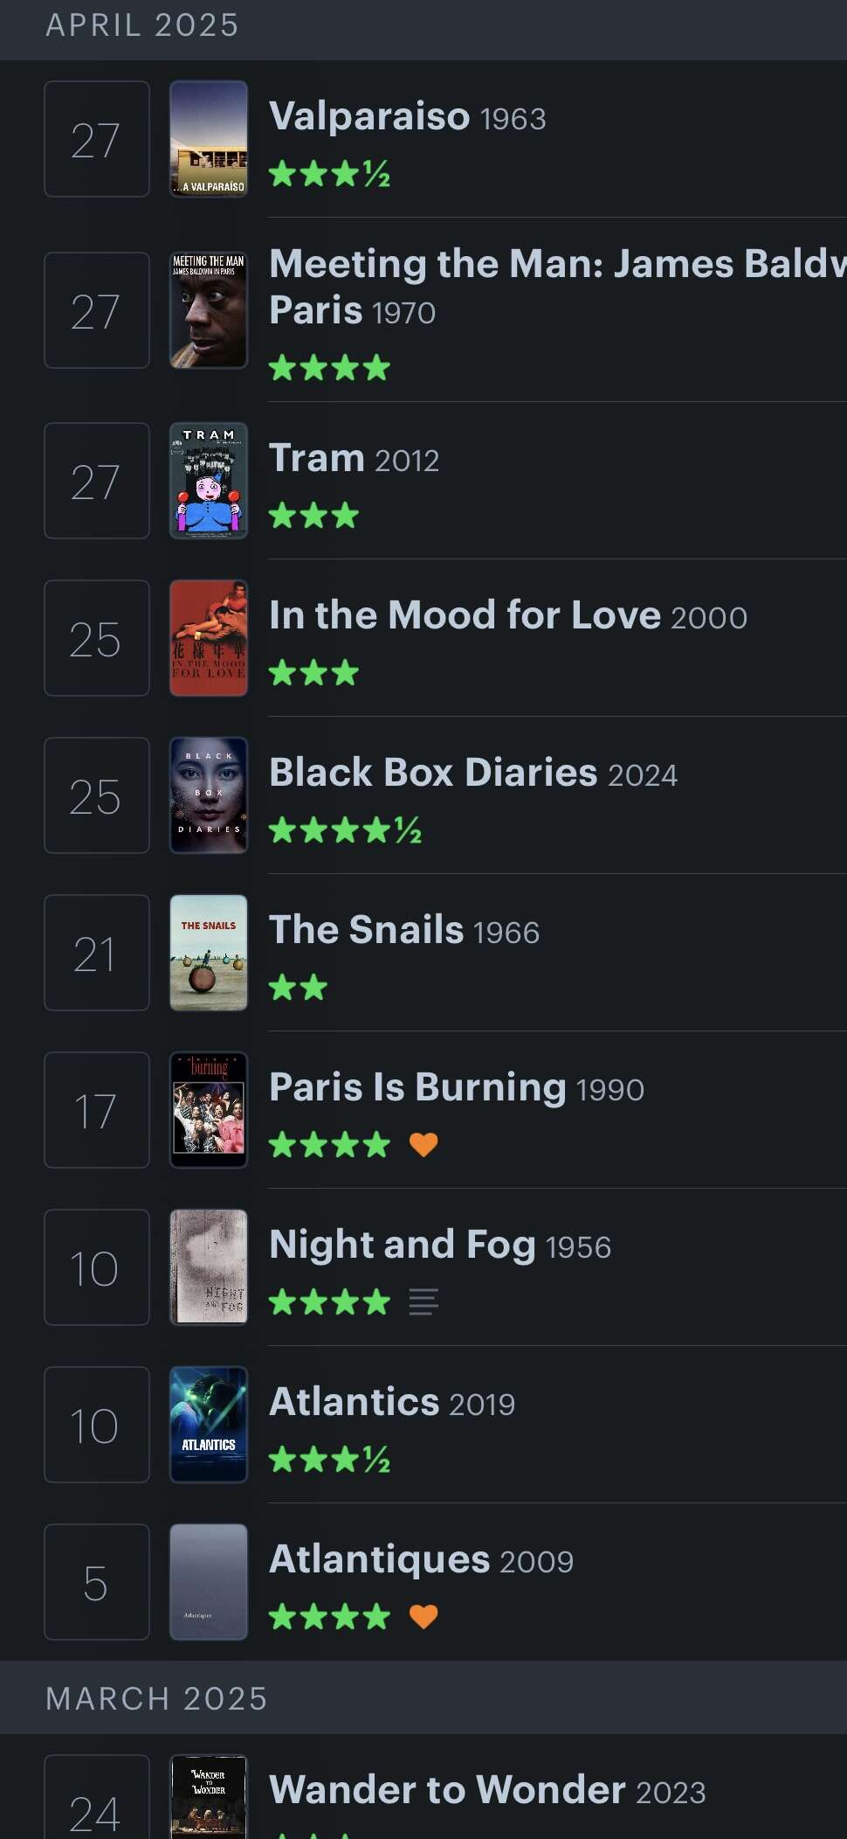Tap the orange heart on Atlantiques entry

click(x=423, y=1616)
